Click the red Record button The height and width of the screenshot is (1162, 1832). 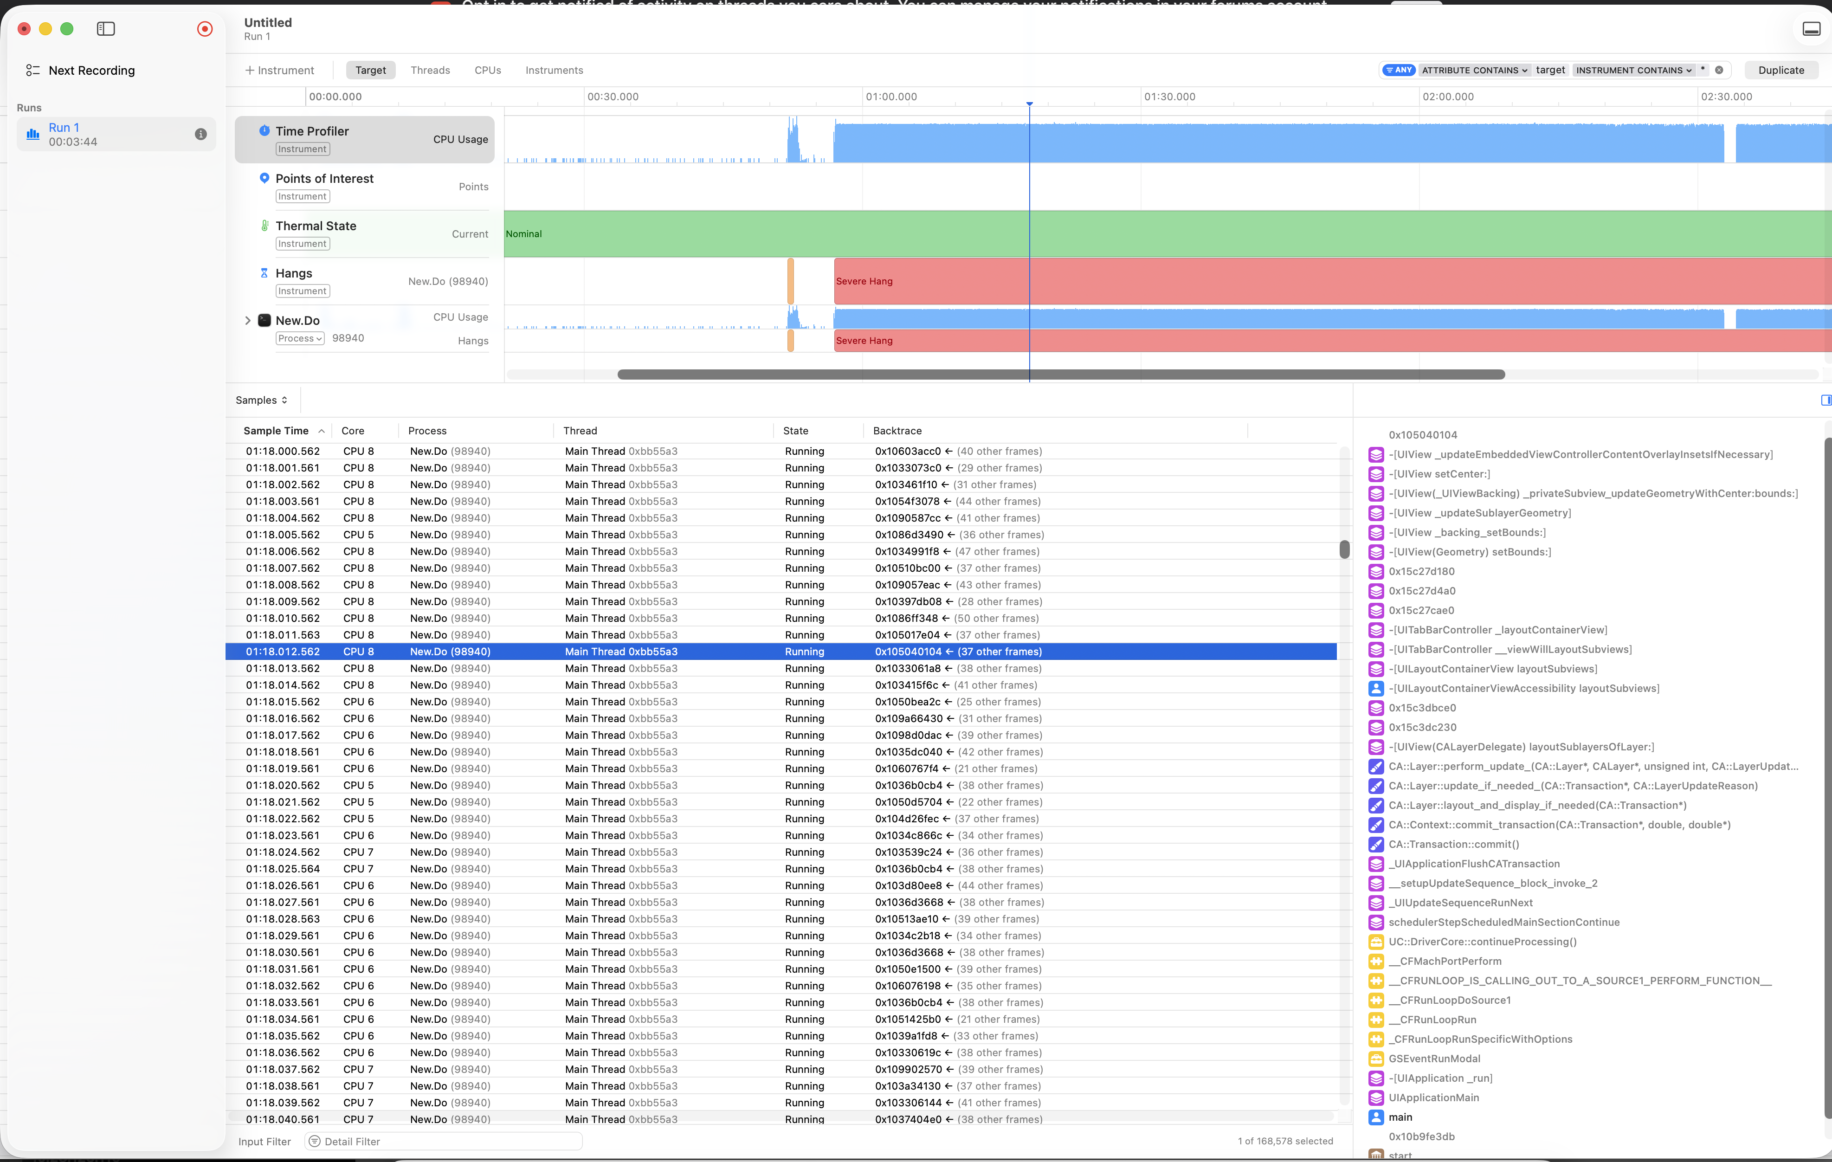point(205,29)
